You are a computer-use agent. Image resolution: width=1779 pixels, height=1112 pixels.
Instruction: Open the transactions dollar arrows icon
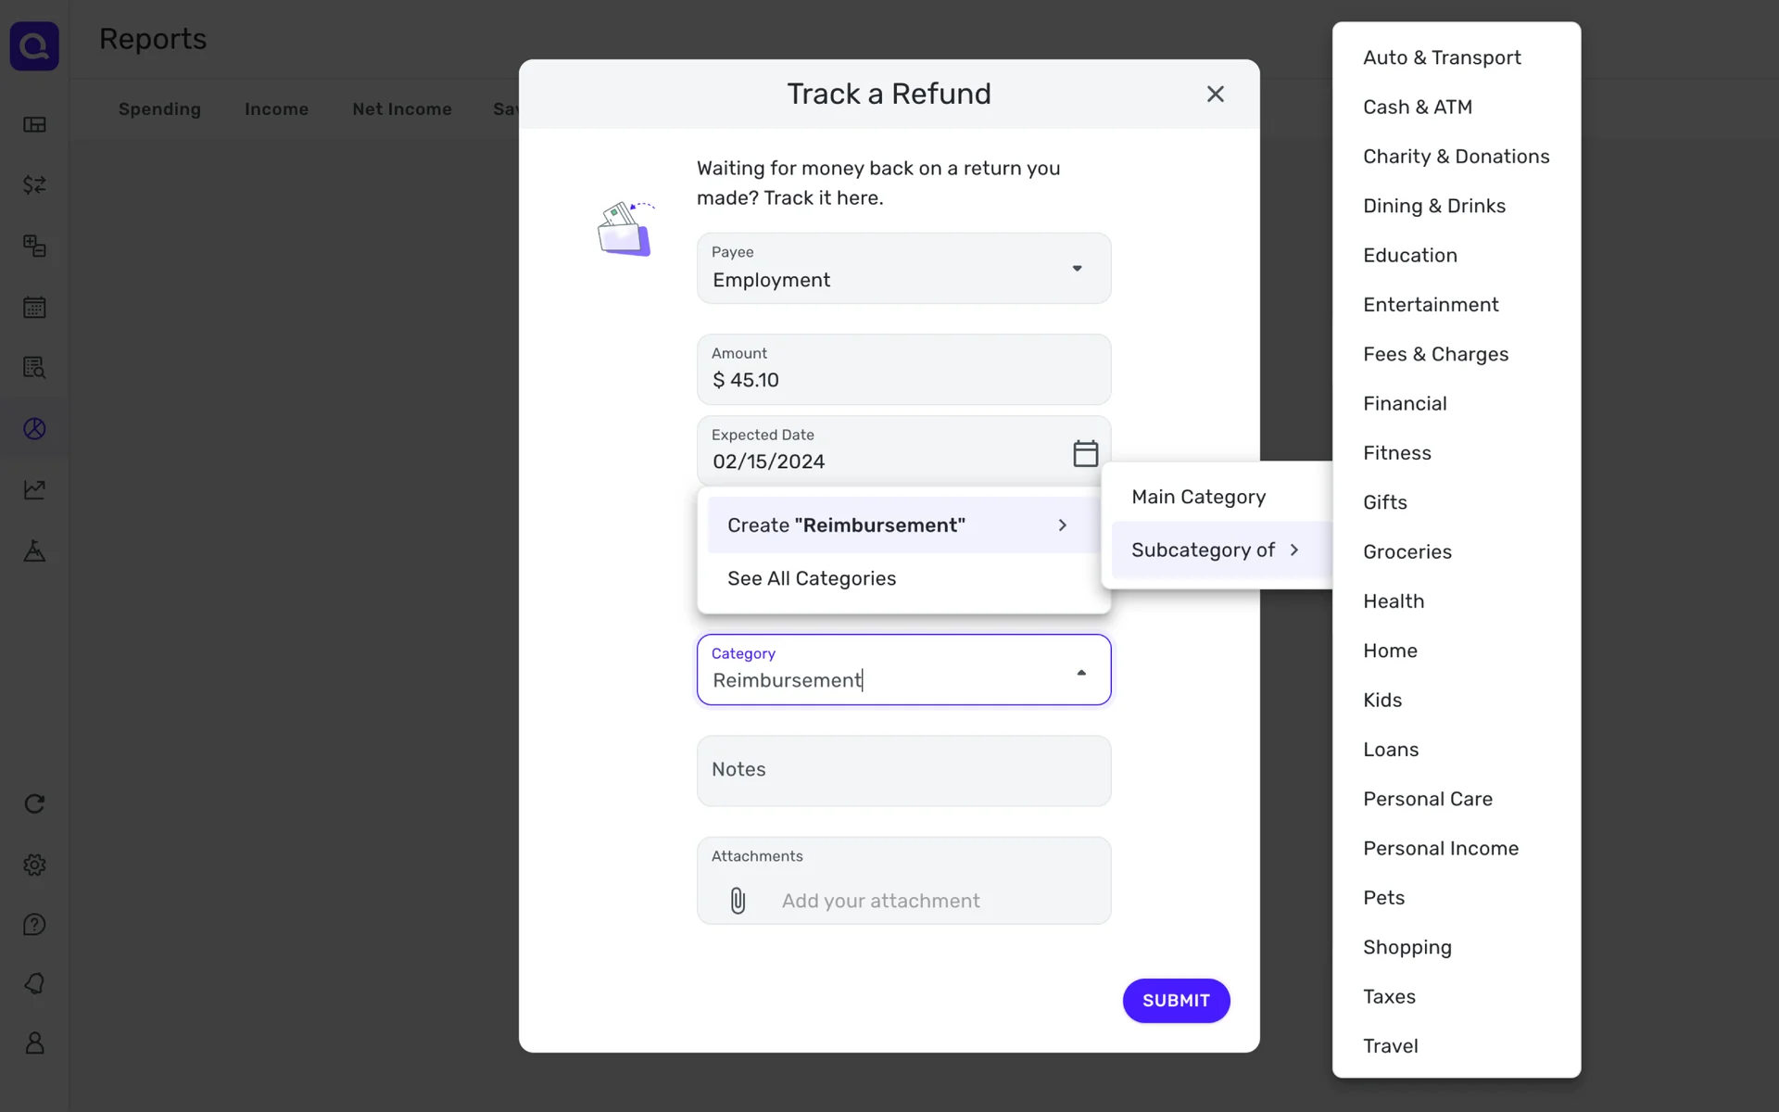pos(34,185)
